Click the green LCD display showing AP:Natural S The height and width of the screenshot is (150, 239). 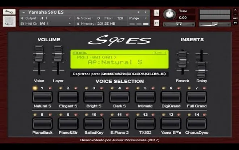tap(119, 59)
